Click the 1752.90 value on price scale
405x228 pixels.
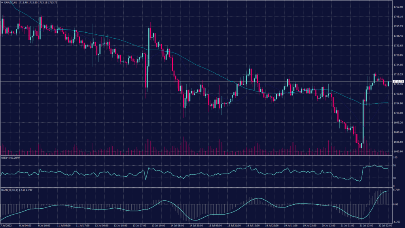click(398, 7)
